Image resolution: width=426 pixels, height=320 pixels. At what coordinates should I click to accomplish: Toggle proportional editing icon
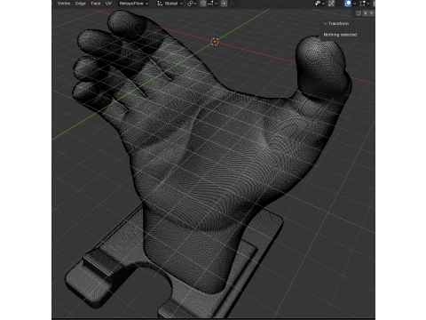pyautogui.click(x=224, y=4)
